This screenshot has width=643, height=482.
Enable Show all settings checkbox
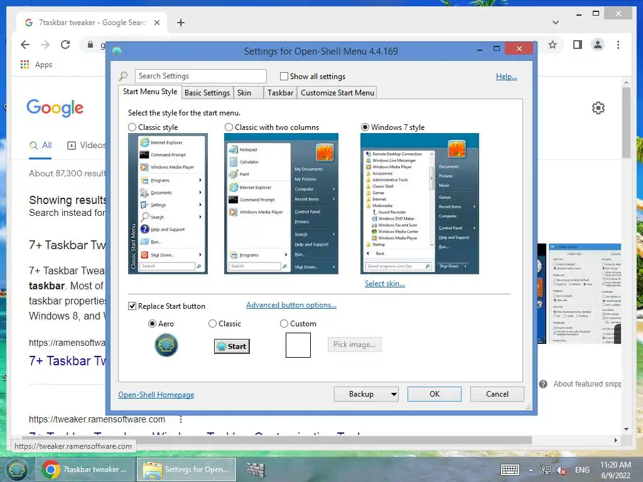coord(284,76)
